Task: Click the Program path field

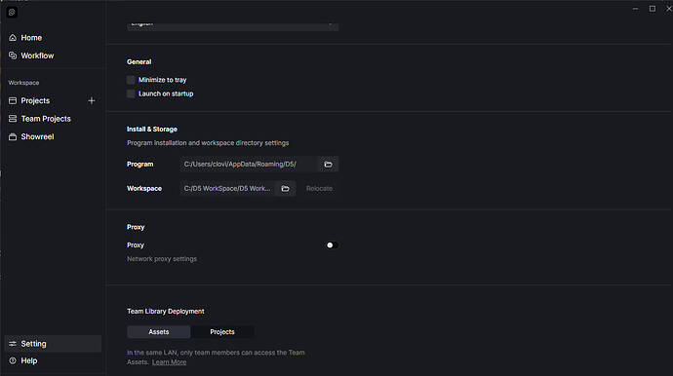Action: click(x=250, y=165)
